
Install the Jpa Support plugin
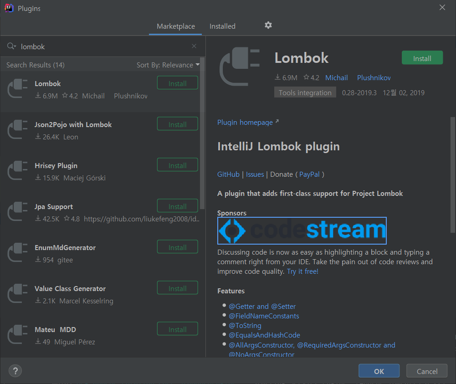[x=177, y=206]
